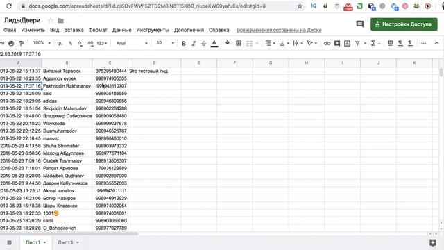This screenshot has width=444, height=250.
Task: Star the ЛидыДвери document
Action: pos(51,20)
